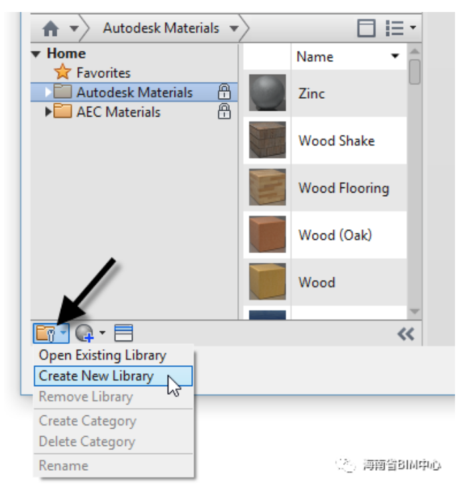Click the manage library folder icon
This screenshot has height=498, width=459.
45,333
